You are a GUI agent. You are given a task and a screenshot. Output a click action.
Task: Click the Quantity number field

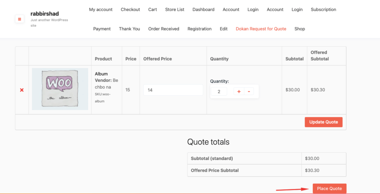coord(219,91)
